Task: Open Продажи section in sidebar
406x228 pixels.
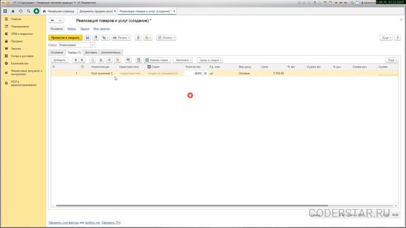Action: 16,41
